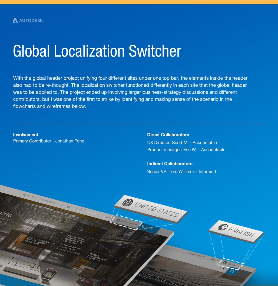This screenshot has height=286, width=278.
Task: Click Sign In next to Create Account
Action: click(214, 259)
